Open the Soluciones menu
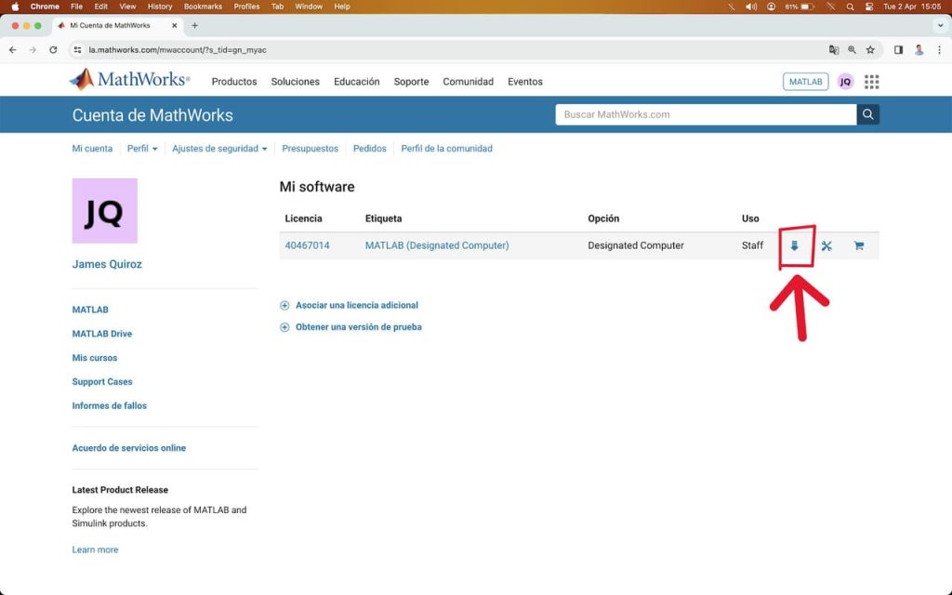The height and width of the screenshot is (595, 952). pyautogui.click(x=295, y=82)
